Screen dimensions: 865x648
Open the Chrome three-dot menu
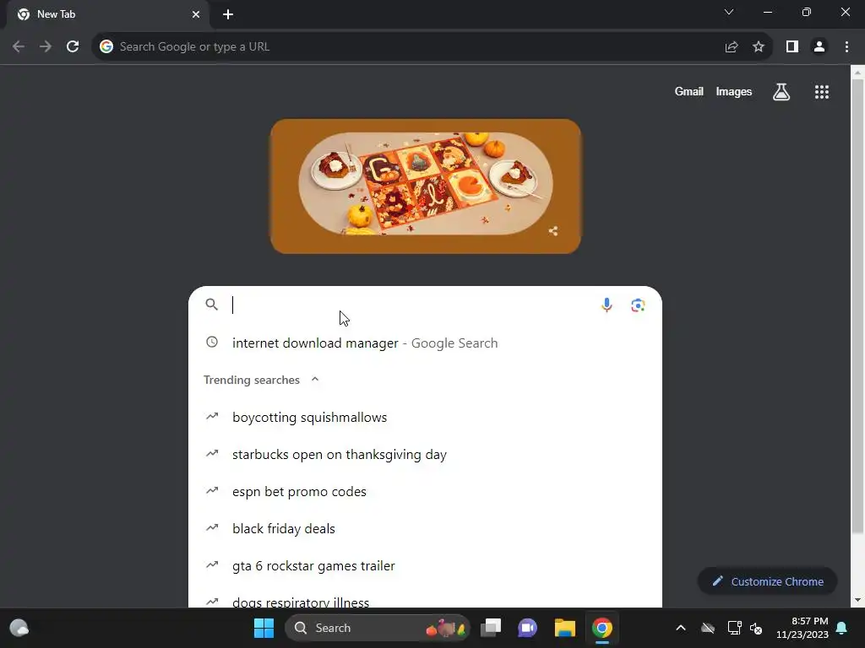pyautogui.click(x=846, y=47)
